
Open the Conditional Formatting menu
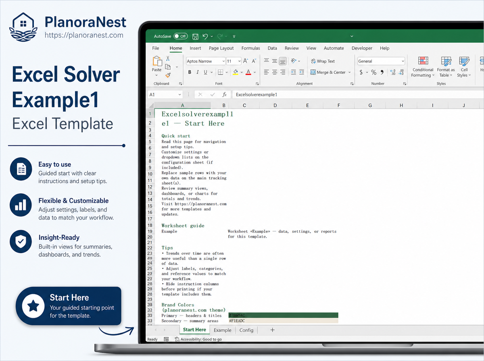[423, 67]
